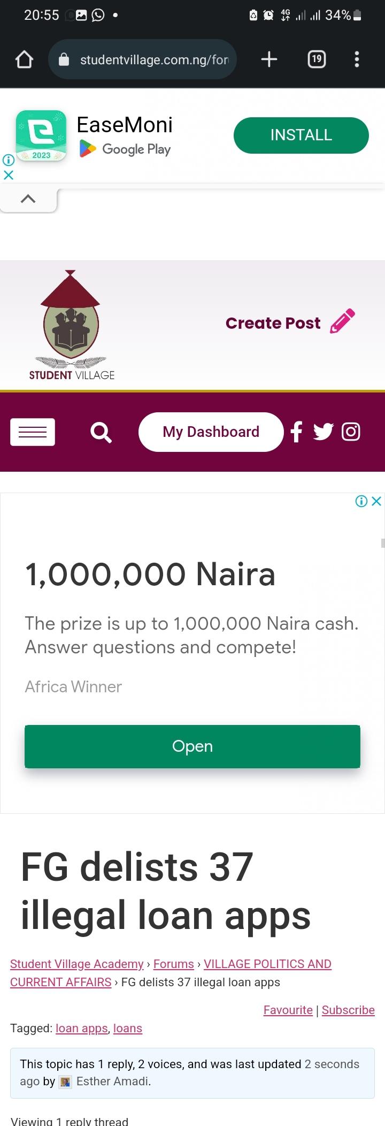Screen dimensions: 385x1126
Task: Close the 1,000,000 Naira ad
Action: (376, 501)
